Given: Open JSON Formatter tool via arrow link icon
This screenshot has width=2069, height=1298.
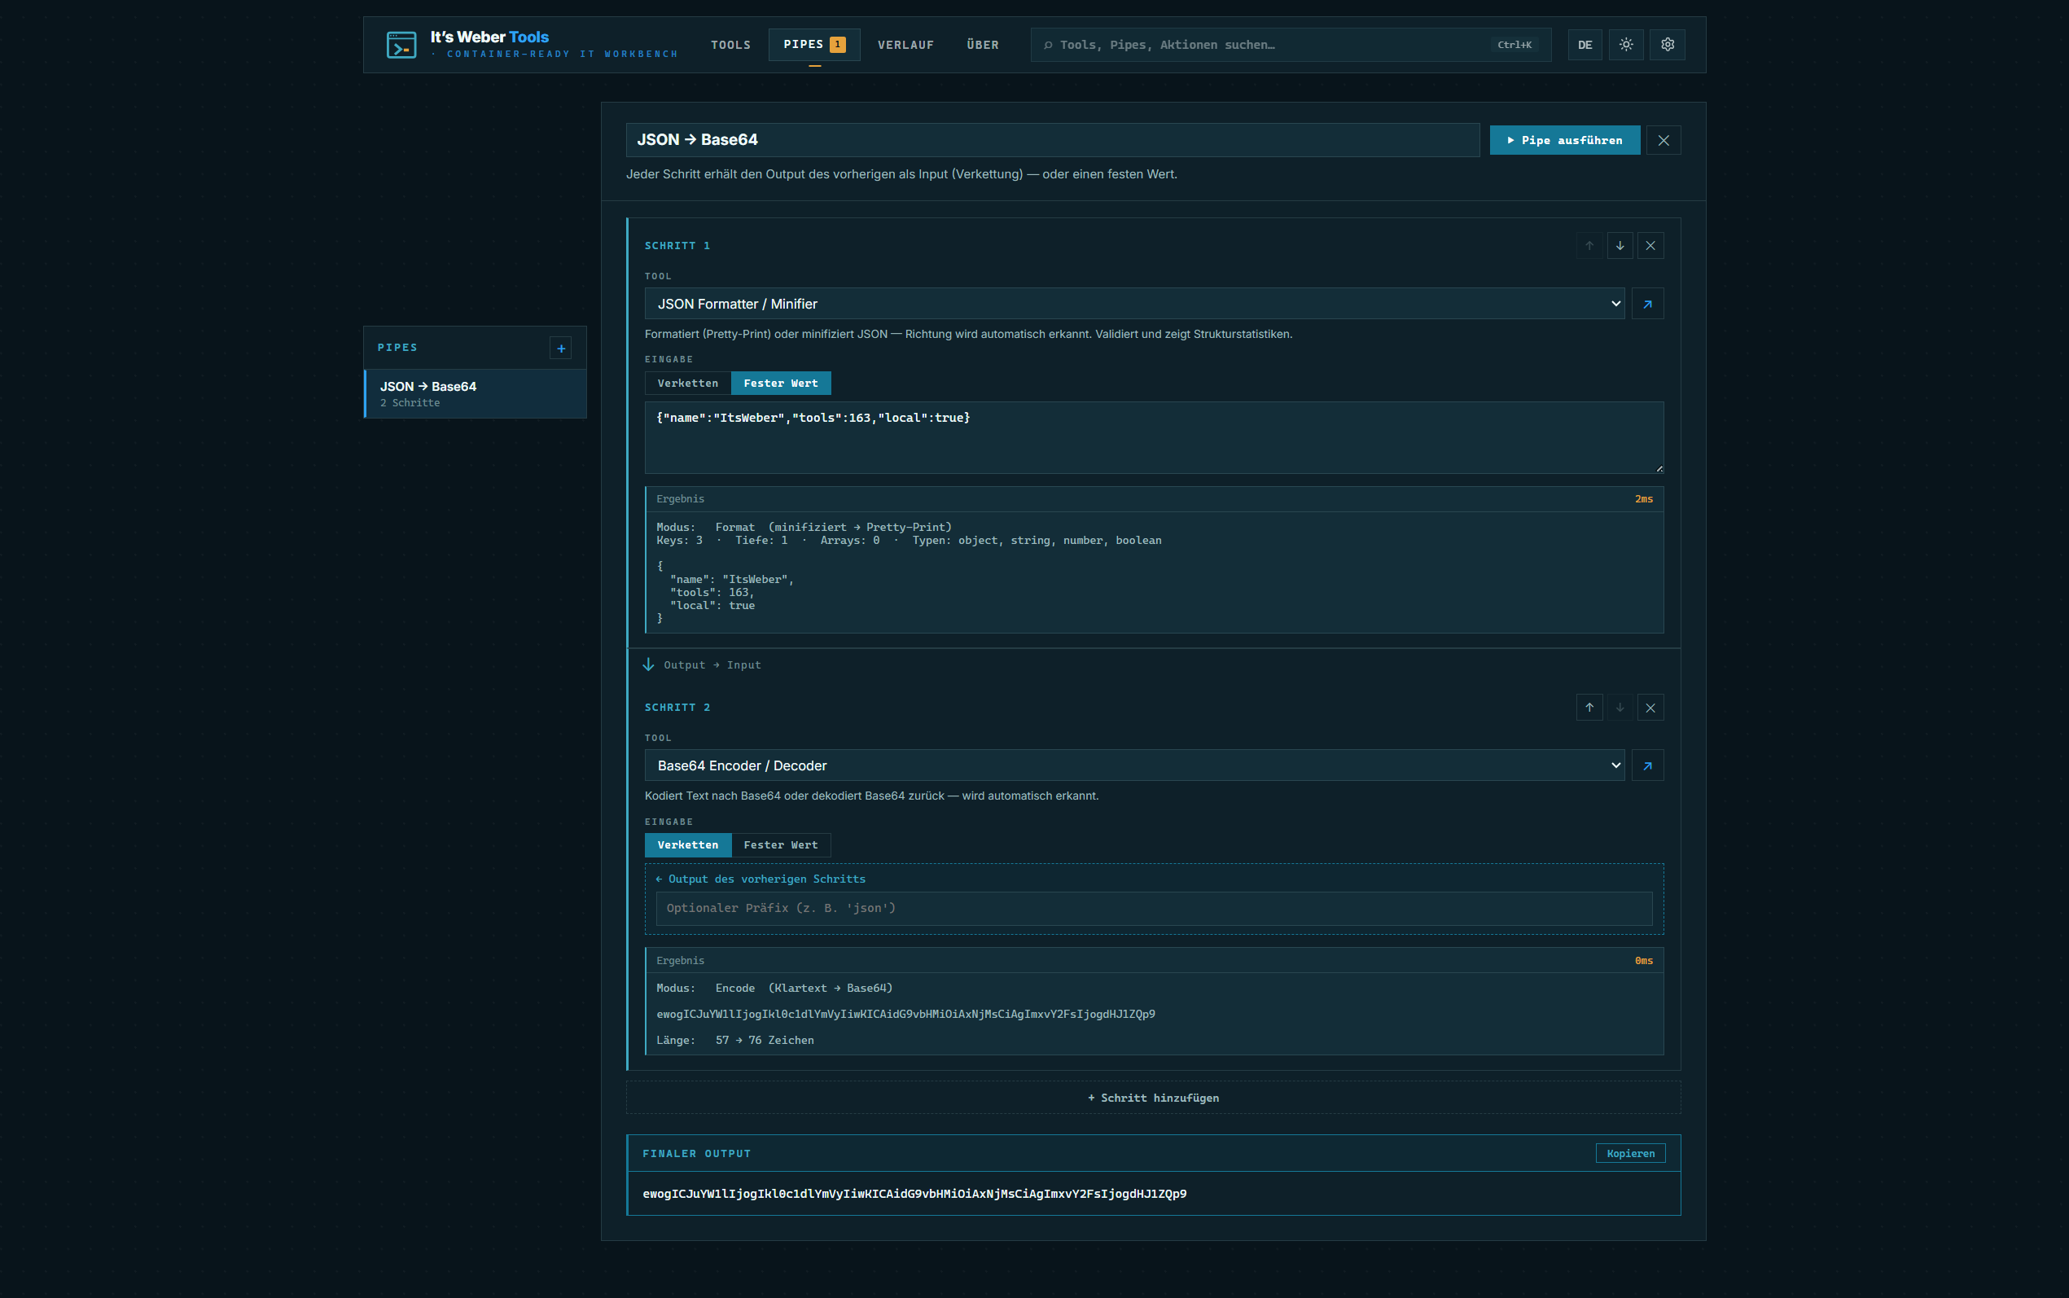Looking at the screenshot, I should click(1648, 304).
